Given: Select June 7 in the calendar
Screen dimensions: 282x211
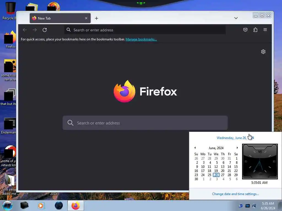Looking at the screenshot, I should (x=230, y=162).
